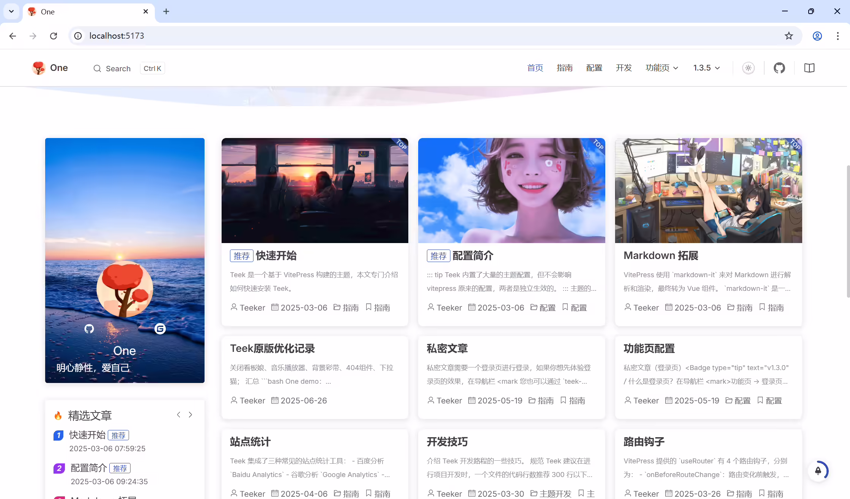This screenshot has width=850, height=499.
Task: Open the book icon in the navbar
Action: [x=809, y=68]
